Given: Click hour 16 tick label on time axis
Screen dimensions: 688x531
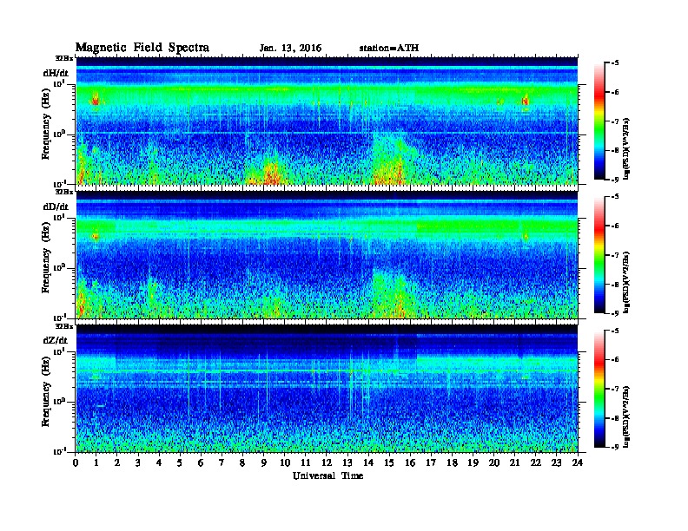Looking at the screenshot, I should click(x=410, y=462).
